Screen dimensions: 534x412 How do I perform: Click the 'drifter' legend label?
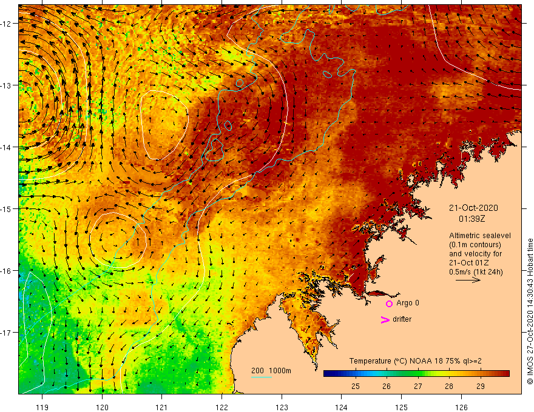402,319
